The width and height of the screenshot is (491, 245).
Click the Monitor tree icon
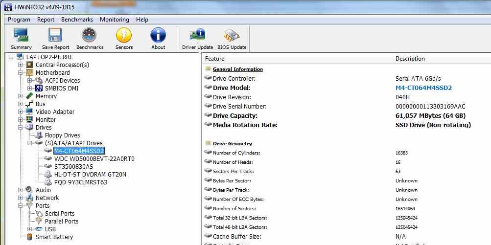tap(29, 119)
